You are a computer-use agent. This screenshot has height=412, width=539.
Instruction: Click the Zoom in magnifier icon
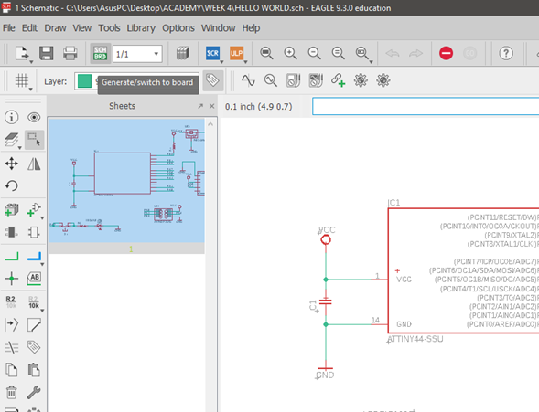pyautogui.click(x=290, y=54)
